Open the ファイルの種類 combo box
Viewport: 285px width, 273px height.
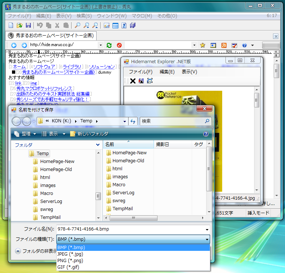133,239
